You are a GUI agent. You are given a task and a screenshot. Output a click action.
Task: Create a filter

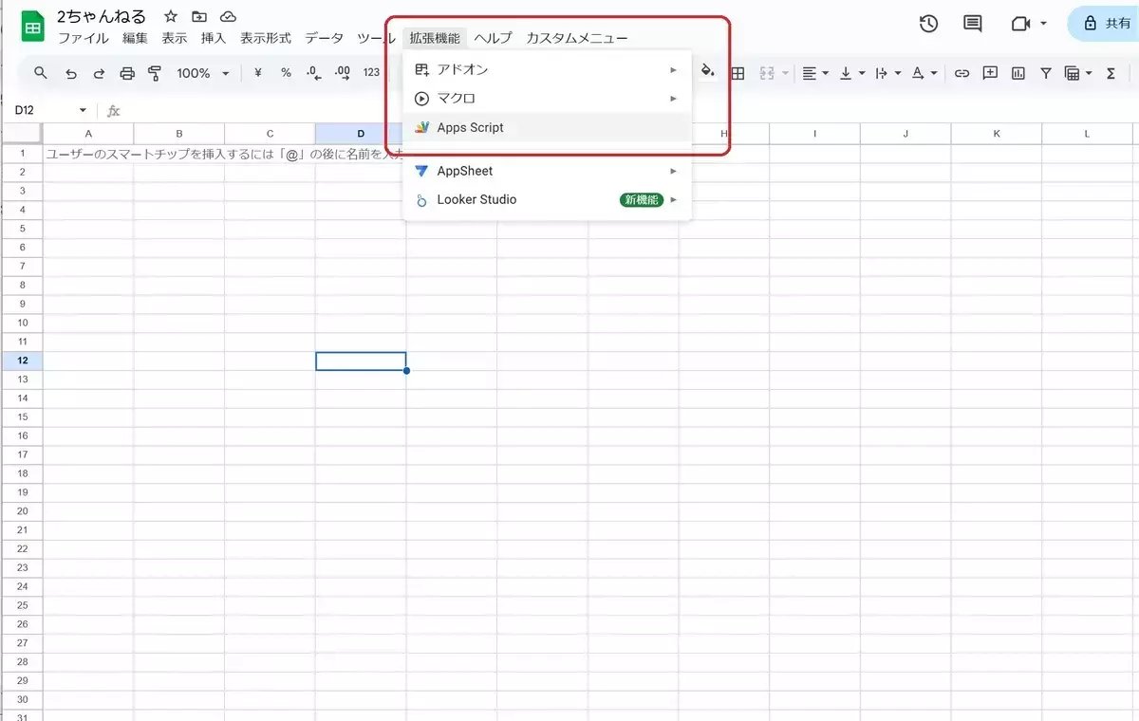point(1046,73)
